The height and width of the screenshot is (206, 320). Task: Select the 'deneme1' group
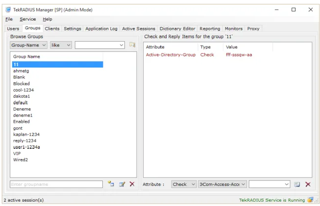[x=57, y=115]
